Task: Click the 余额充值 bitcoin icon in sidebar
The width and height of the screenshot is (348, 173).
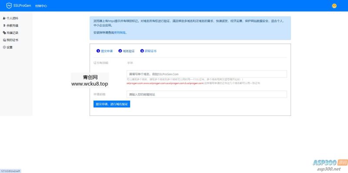Action: 4,26
